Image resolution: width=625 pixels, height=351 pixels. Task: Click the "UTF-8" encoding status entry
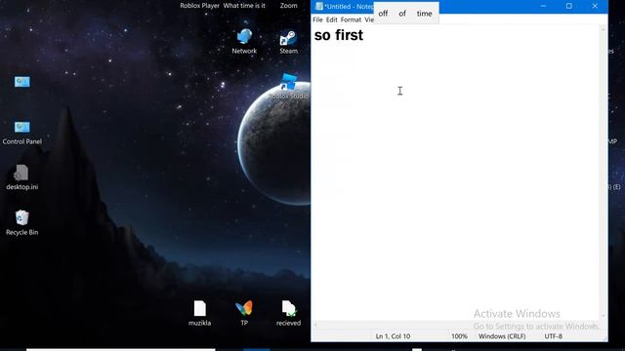click(x=554, y=336)
